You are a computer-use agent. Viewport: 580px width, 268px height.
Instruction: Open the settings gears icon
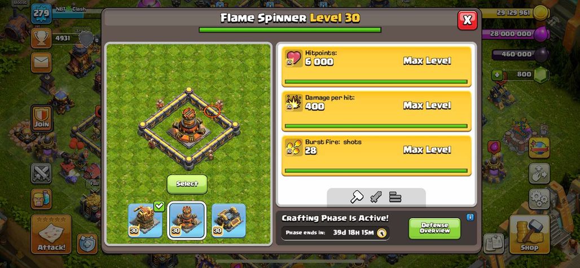(x=539, y=199)
